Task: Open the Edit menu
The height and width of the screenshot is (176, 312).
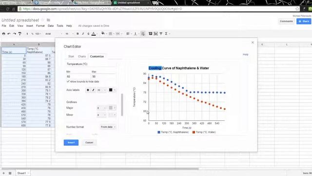Action: 12,26
